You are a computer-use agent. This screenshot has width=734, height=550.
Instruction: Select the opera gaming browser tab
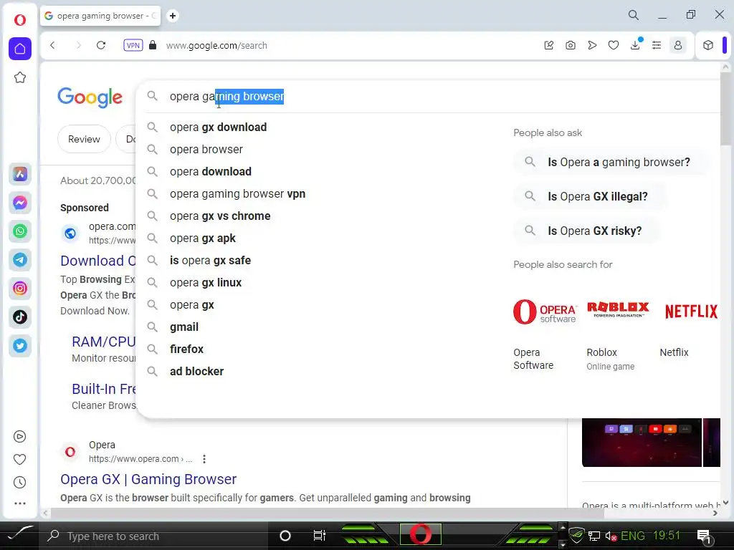pyautogui.click(x=100, y=16)
